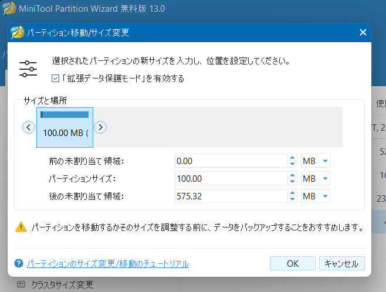Open the パーティションのサイズ変更/移動のチュートリアル link
386x292 pixels.
point(108,264)
